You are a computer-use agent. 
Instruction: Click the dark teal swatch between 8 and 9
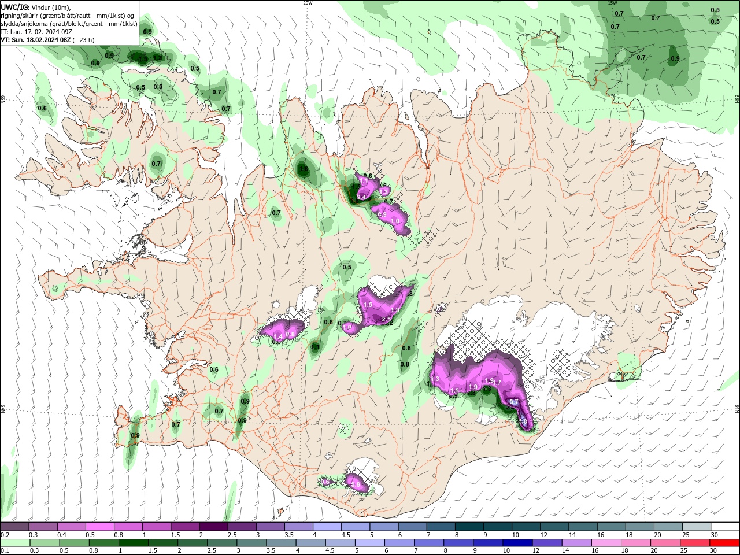pyautogui.click(x=469, y=527)
